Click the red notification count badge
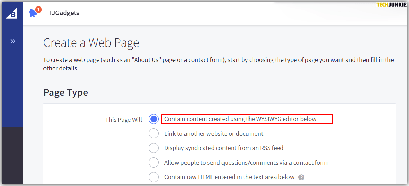Image resolution: width=409 pixels, height=186 pixels. [x=38, y=10]
